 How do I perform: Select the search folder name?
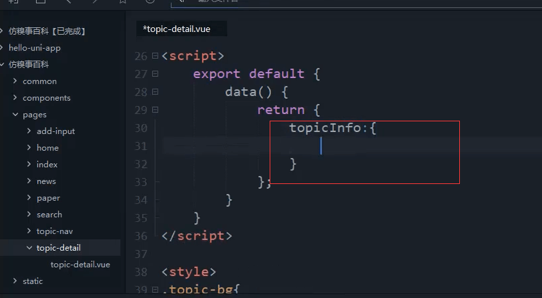point(49,215)
